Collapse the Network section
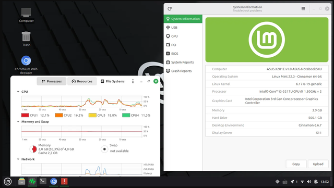This screenshot has width=334, height=188. (x=18, y=159)
